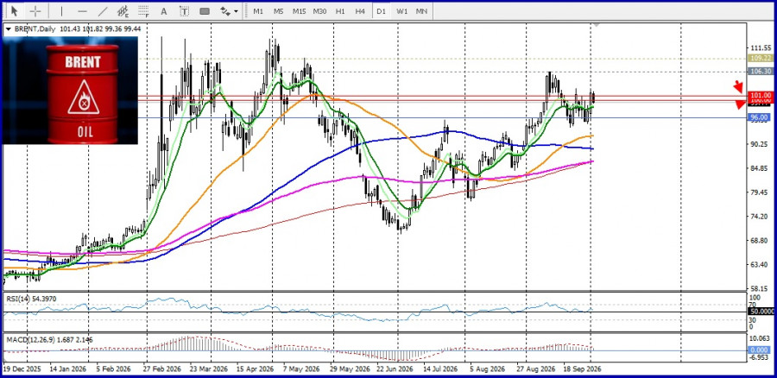Switch to W1 weekly timeframe

(x=401, y=11)
